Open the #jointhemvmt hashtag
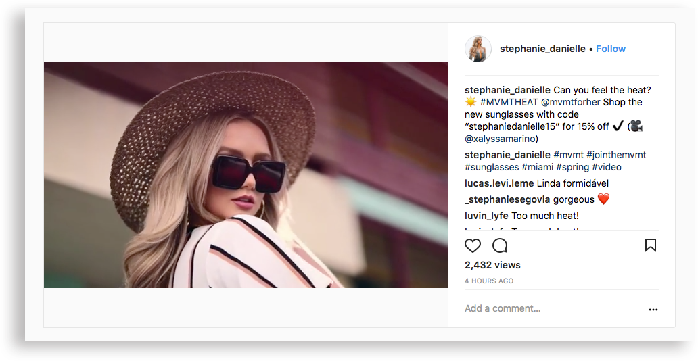Image resolution: width=698 pixels, height=361 pixels. 616,155
